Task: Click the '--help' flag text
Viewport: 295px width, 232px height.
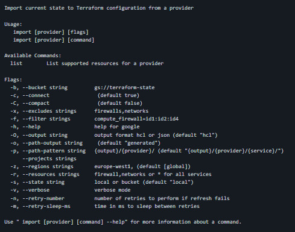Action: click(31, 127)
